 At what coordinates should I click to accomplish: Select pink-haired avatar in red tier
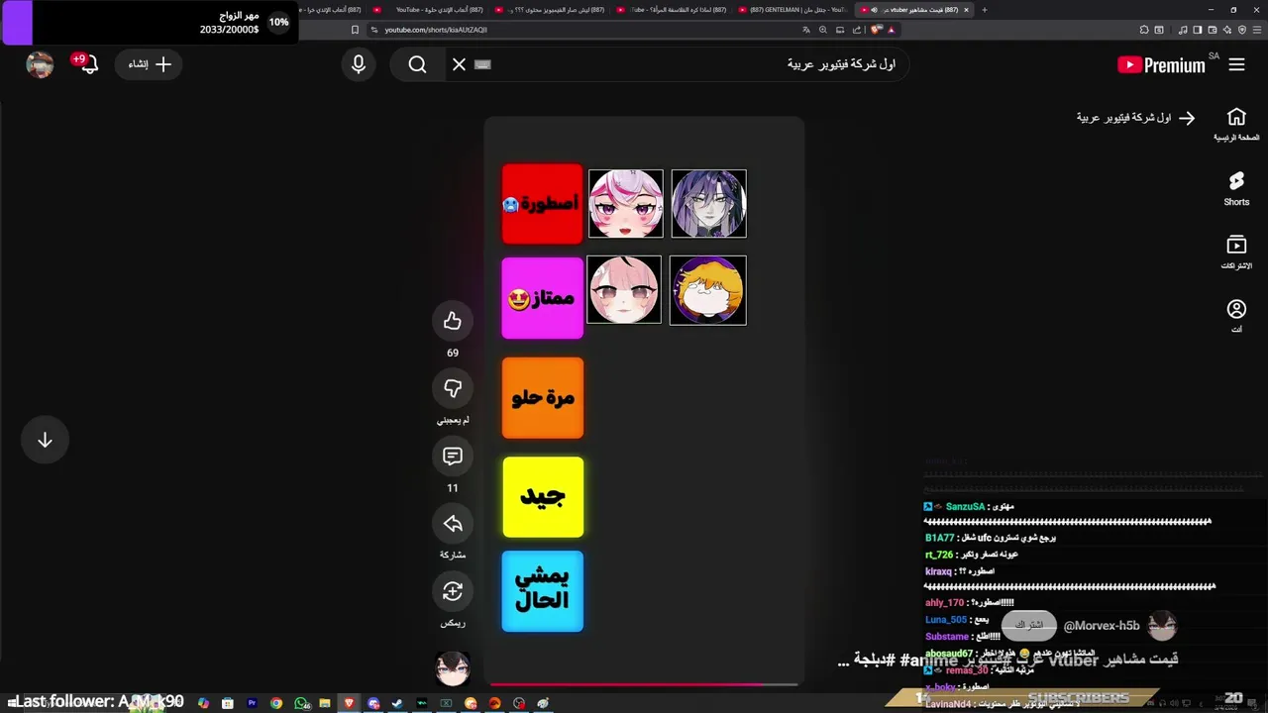[626, 204]
